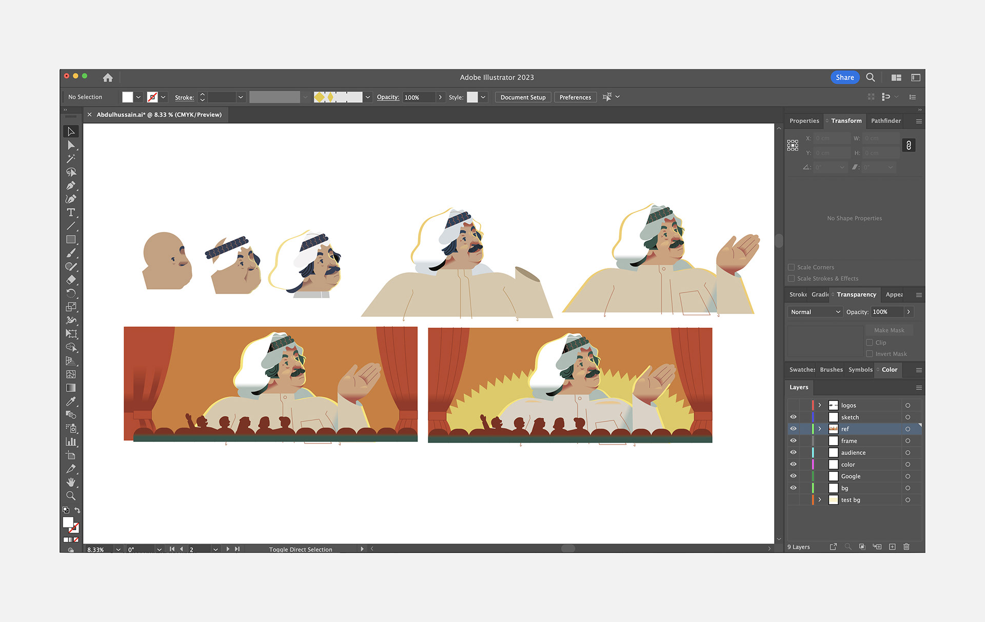Select the Gradient tool

(71, 387)
